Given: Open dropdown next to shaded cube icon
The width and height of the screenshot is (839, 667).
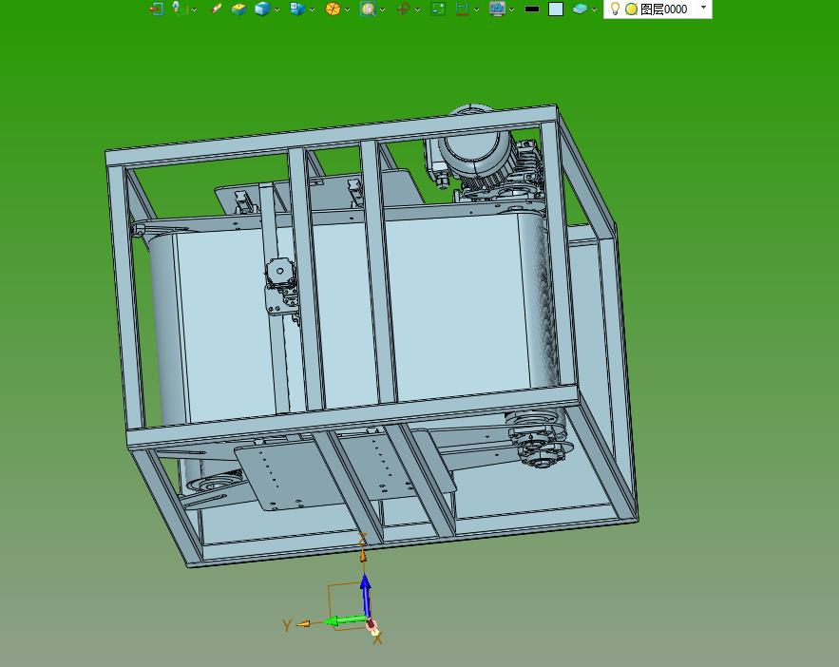Looking at the screenshot, I should tap(276, 10).
